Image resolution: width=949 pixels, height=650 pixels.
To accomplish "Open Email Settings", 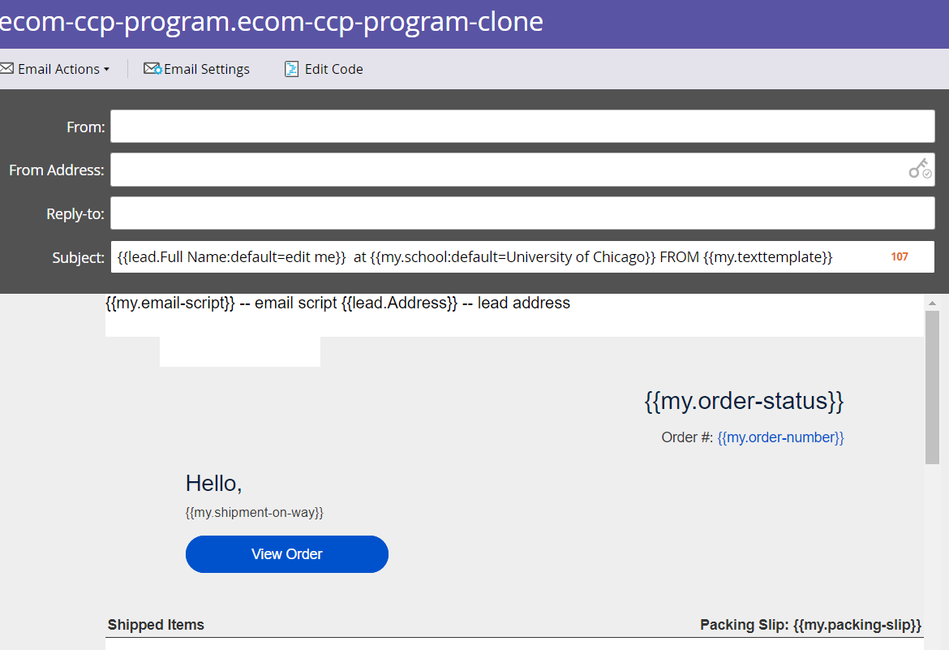I will [x=205, y=68].
